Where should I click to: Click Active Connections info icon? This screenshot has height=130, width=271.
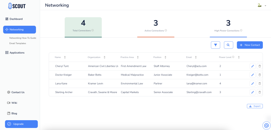166,30
